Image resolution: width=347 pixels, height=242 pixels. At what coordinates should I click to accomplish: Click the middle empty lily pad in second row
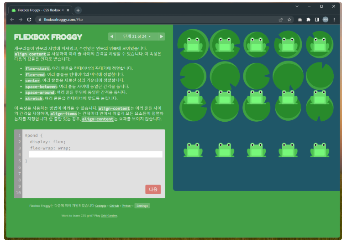coord(257,76)
